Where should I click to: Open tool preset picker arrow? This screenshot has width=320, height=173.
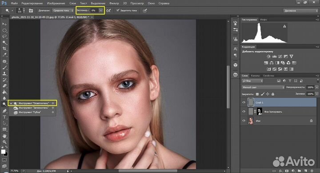pyautogui.click(x=12, y=10)
